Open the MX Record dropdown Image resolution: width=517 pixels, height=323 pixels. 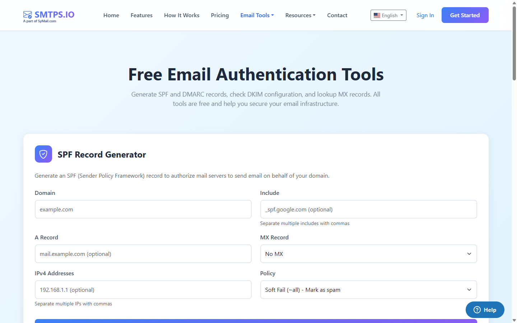(x=369, y=254)
